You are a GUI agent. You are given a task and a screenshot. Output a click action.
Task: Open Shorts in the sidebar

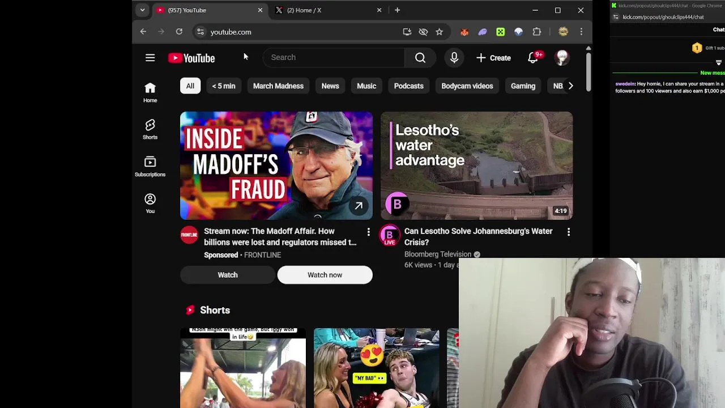(150, 129)
